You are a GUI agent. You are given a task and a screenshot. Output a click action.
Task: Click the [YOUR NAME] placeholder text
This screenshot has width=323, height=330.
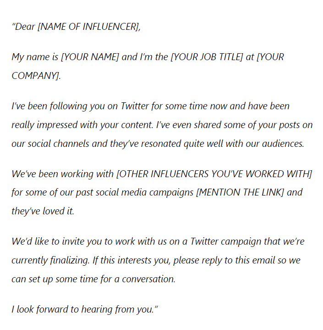click(x=90, y=57)
